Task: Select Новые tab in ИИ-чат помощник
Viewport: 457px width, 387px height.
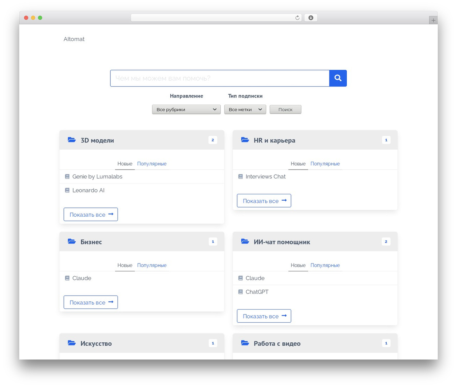Action: pyautogui.click(x=298, y=265)
